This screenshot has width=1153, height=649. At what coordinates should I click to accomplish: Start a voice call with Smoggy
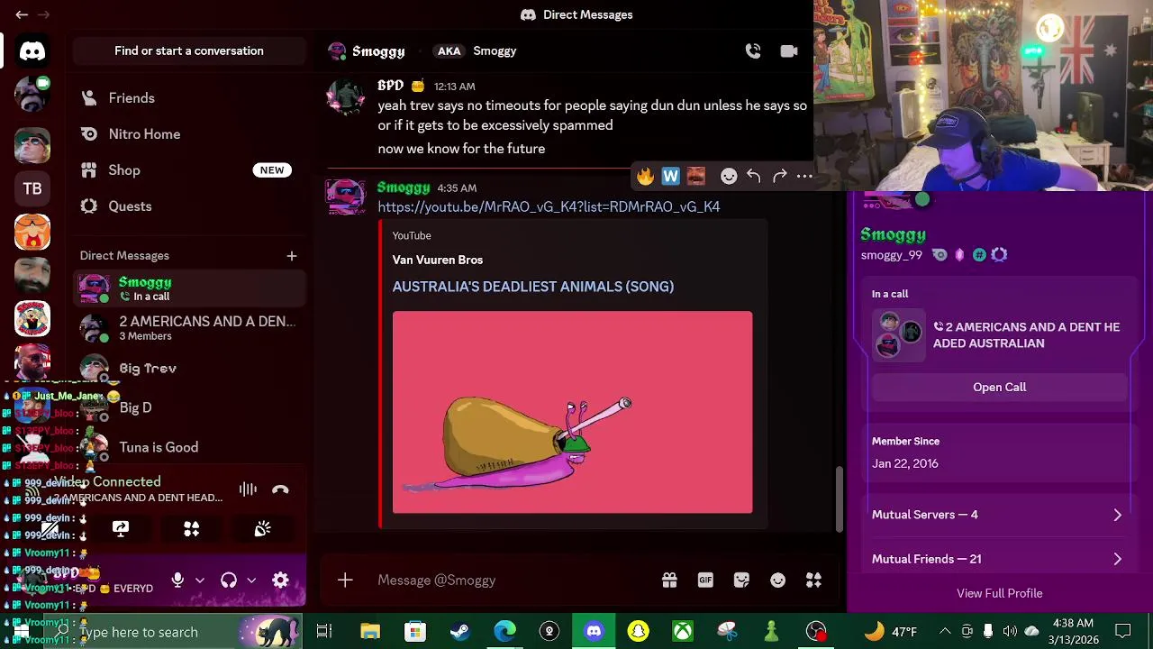(x=753, y=51)
